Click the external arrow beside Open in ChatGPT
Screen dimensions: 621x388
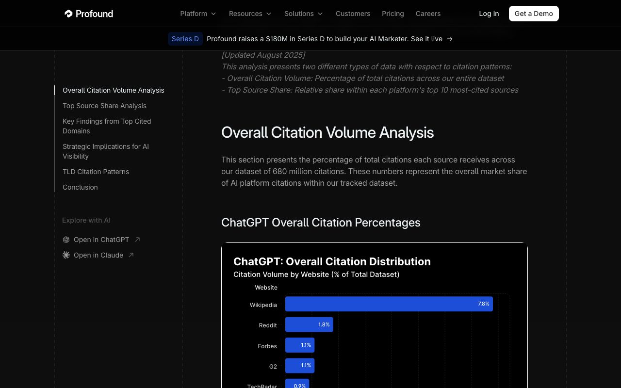137,240
